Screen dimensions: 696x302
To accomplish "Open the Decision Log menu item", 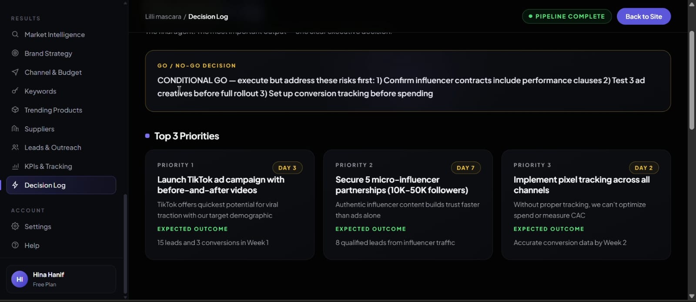I will [61, 185].
